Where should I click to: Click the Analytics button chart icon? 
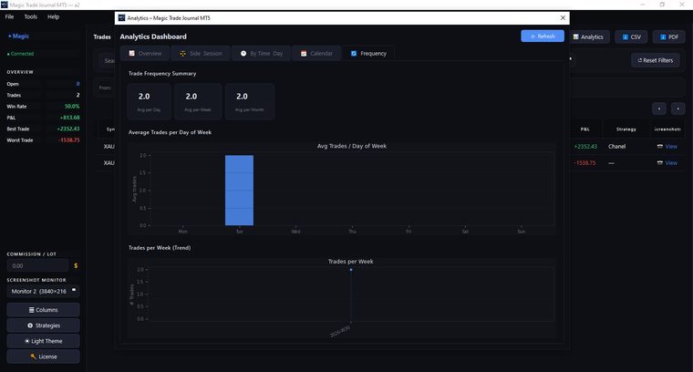(576, 37)
